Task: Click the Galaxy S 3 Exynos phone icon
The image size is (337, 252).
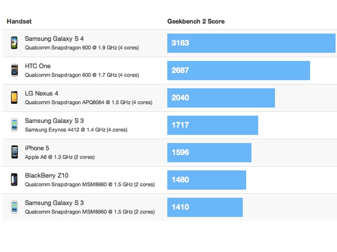Action: click(x=14, y=125)
